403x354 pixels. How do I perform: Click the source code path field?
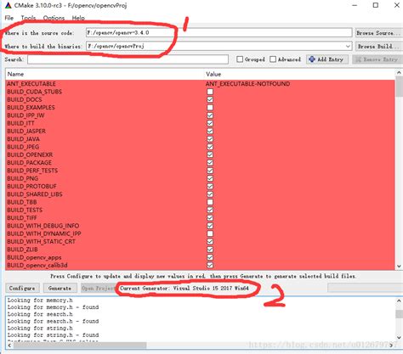219,32
